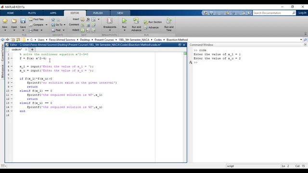
Task: Click the search magnifier in Search Documentation
Action: (294, 13)
